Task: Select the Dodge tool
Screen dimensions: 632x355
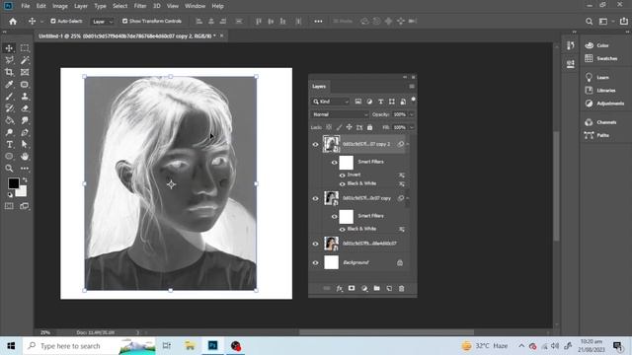Action: [x=9, y=132]
